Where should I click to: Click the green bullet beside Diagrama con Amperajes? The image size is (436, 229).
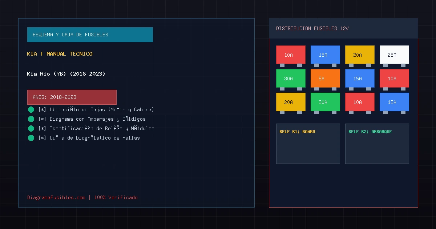click(31, 119)
